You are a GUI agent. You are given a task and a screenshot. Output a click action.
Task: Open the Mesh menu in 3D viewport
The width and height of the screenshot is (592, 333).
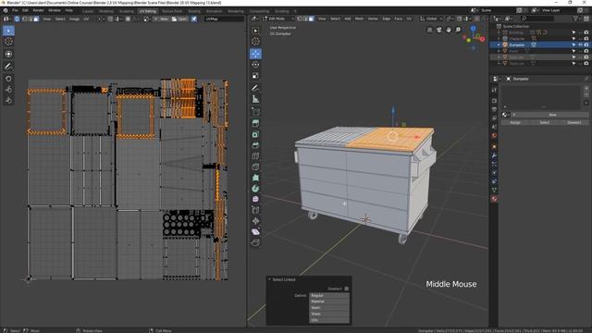point(359,18)
